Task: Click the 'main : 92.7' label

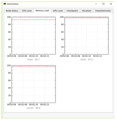Action: pos(34,59)
